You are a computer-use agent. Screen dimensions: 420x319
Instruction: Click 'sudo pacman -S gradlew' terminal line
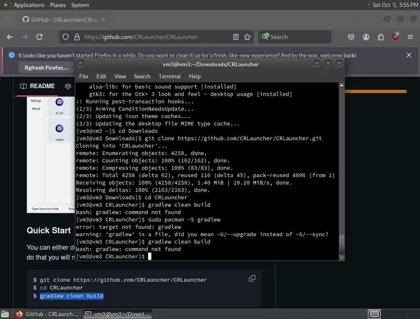pyautogui.click(x=184, y=220)
